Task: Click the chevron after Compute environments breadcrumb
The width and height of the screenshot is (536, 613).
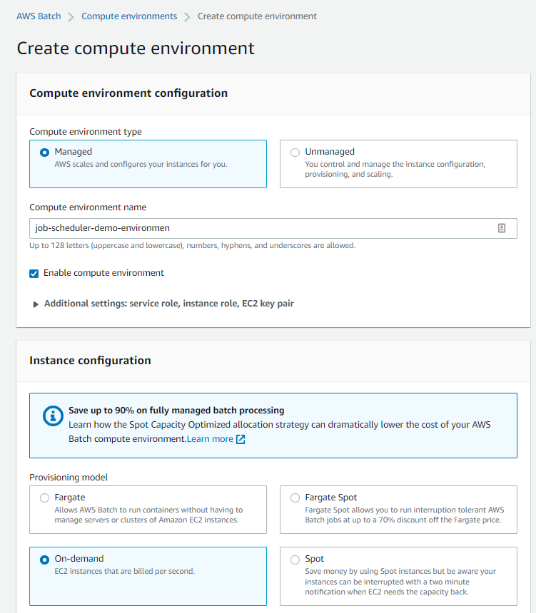Action: coord(187,17)
